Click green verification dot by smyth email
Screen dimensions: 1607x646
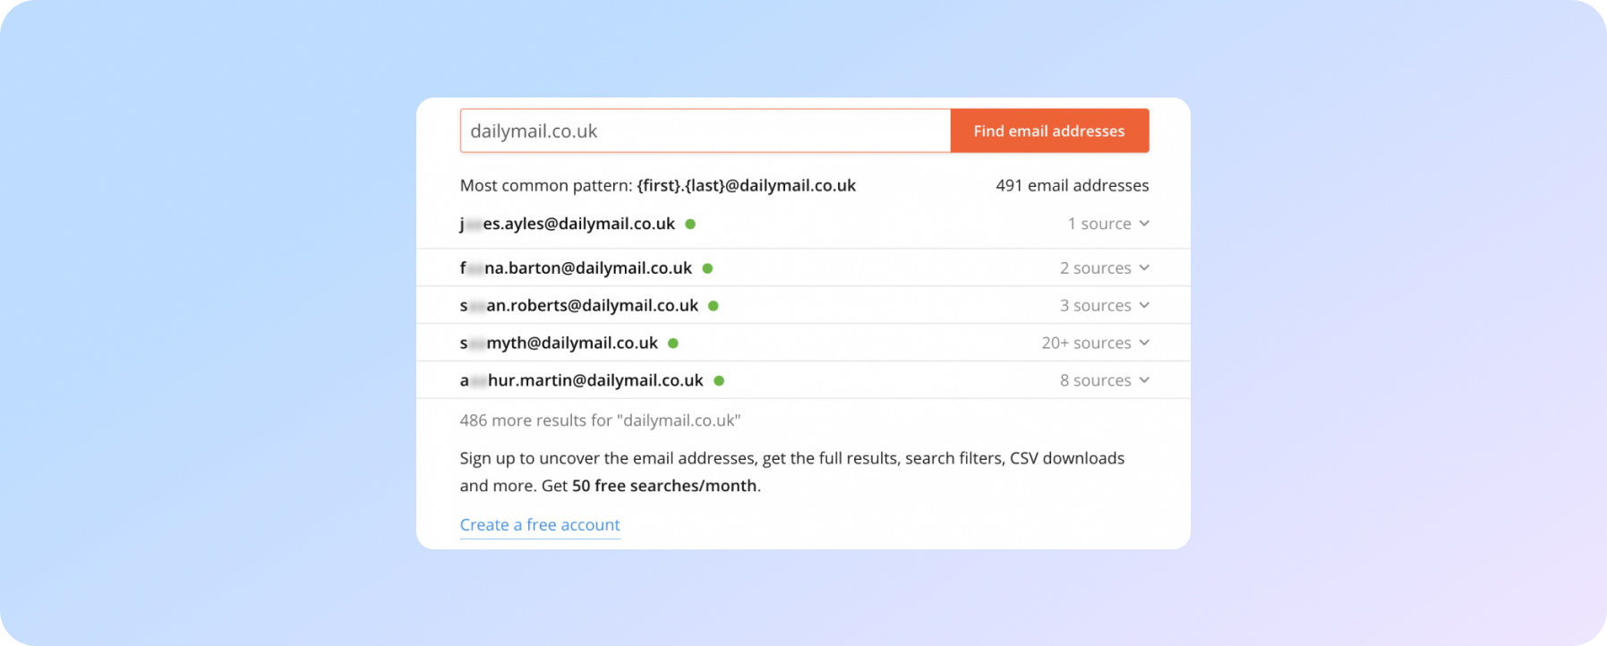pyautogui.click(x=673, y=344)
